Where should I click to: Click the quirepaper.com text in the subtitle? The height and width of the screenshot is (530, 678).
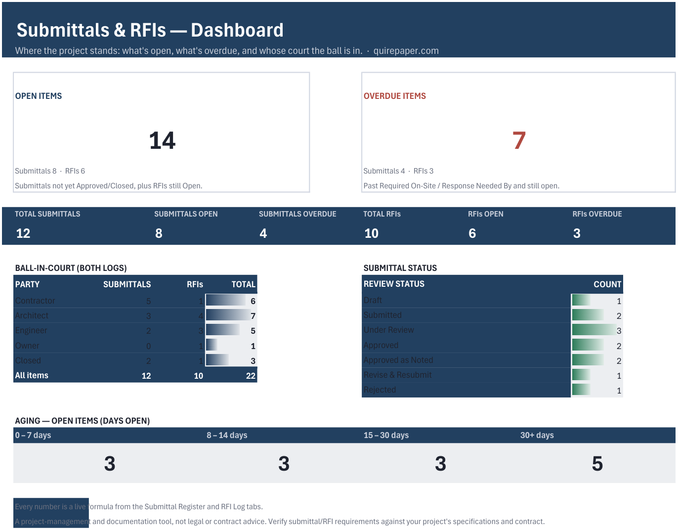406,51
